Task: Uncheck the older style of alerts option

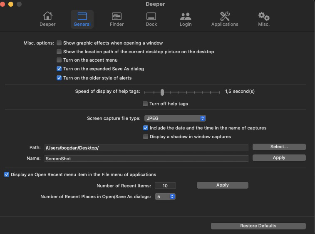Action: click(59, 78)
